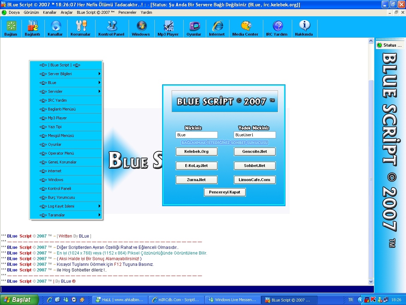406x305 pixels.
Task: Launch Windows Media Player quick launch icon
Action: (x=74, y=300)
